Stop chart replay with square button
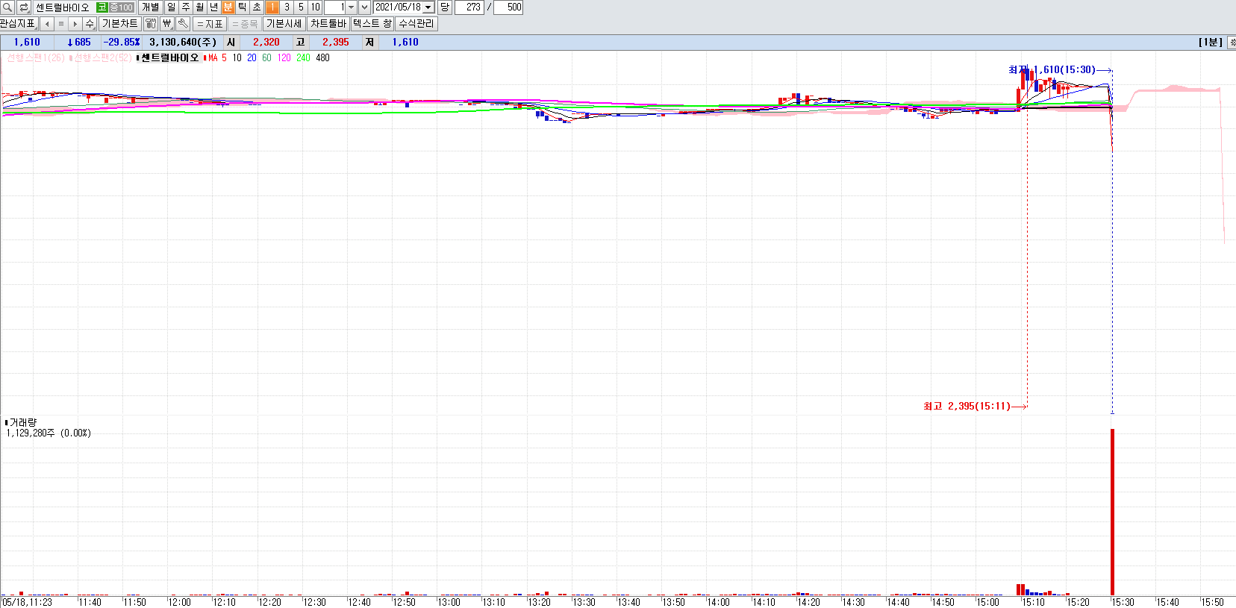 (61, 24)
